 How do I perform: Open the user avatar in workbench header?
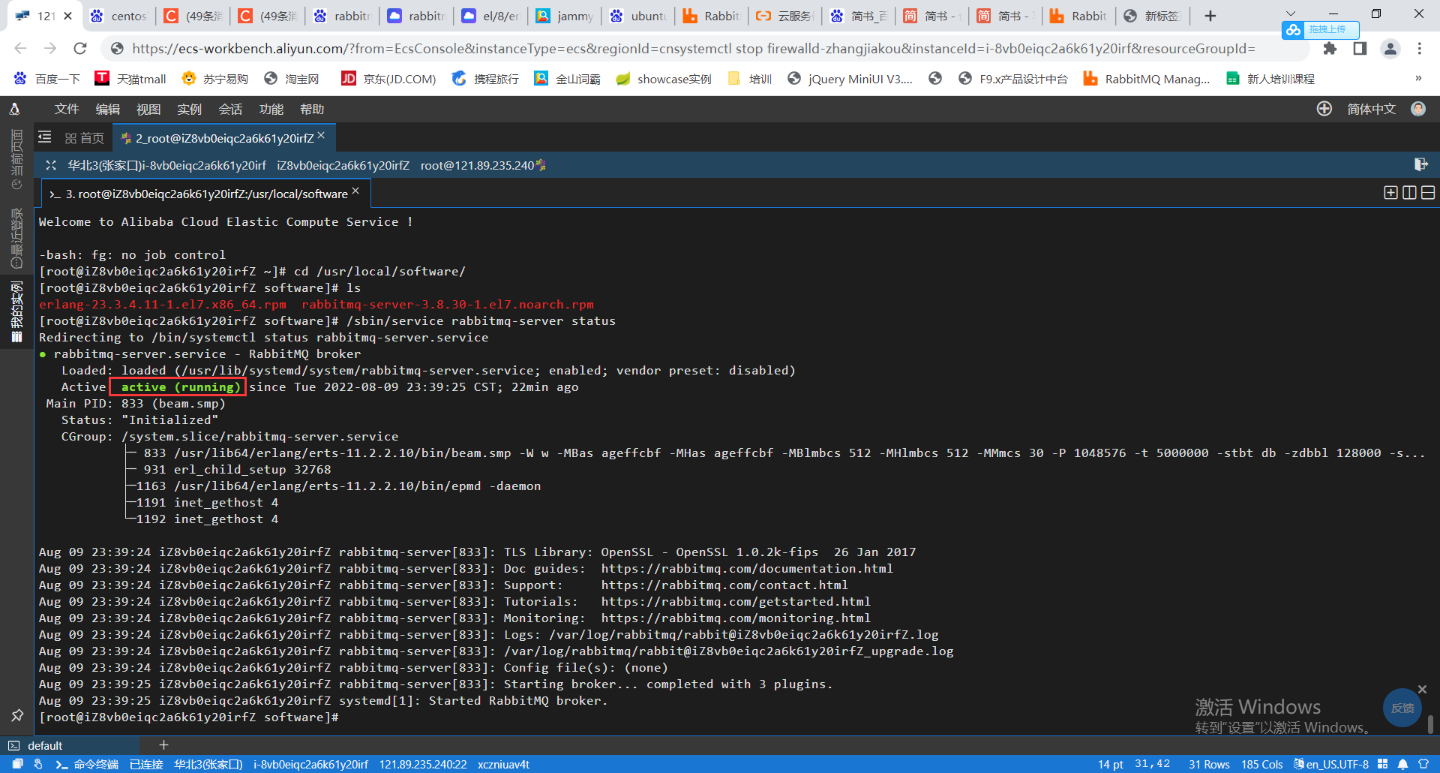1418,109
